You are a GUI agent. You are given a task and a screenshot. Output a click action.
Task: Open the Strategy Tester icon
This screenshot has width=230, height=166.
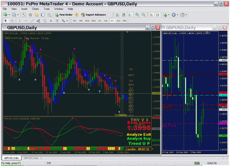click(49, 15)
